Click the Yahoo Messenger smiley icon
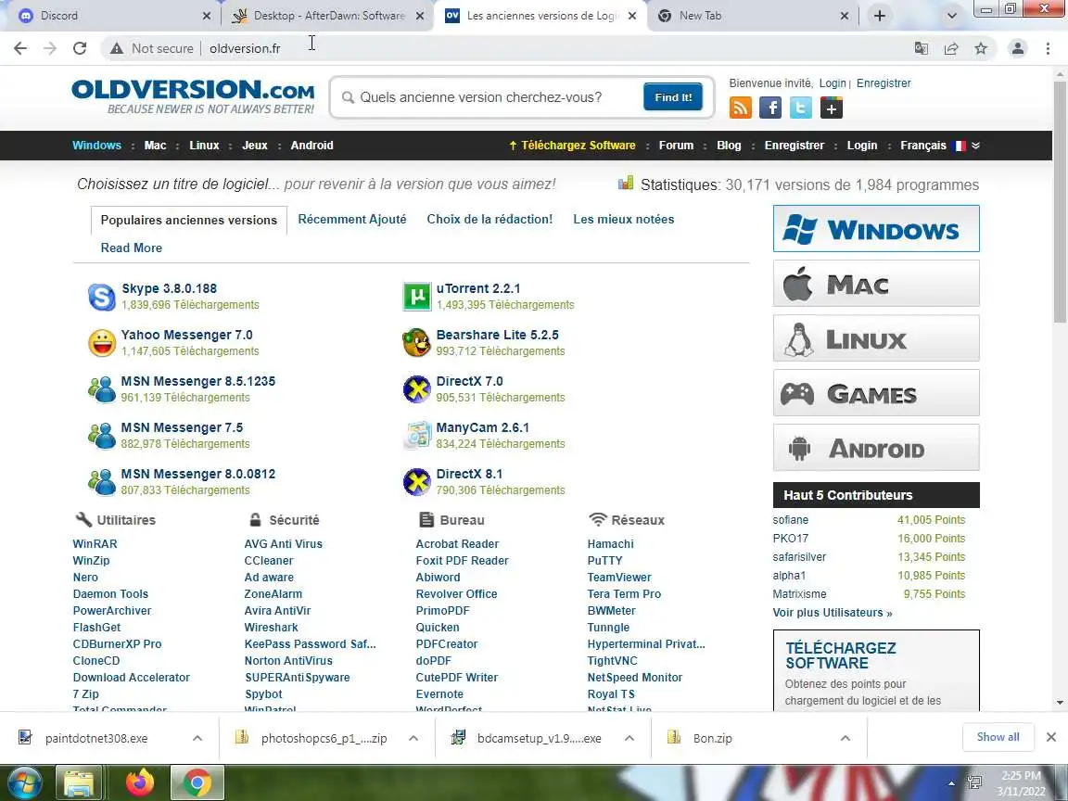Screen dimensions: 1068x801 click(x=102, y=343)
